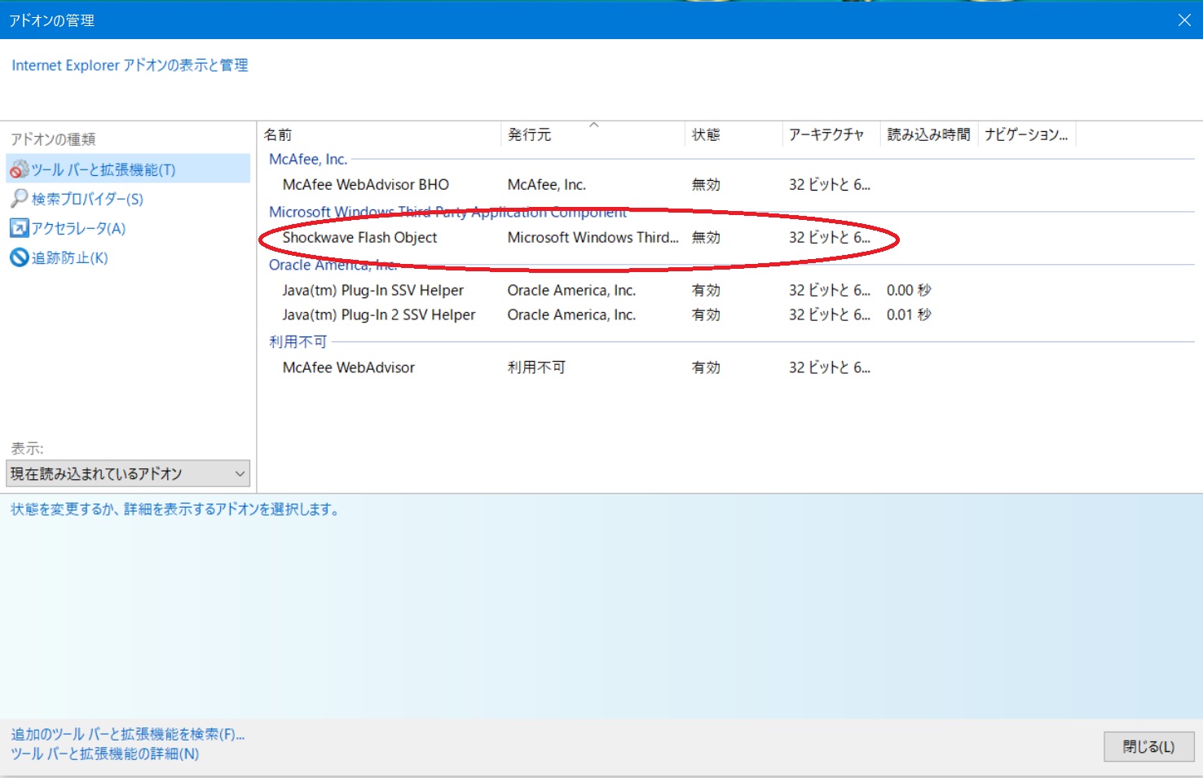
Task: Sort by 状態 column header
Action: [x=734, y=134]
